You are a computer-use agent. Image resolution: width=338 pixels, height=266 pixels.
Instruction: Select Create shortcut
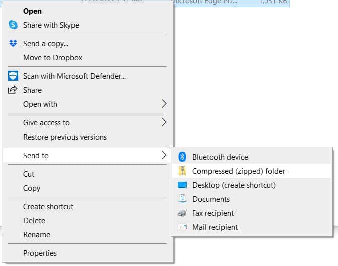pos(88,206)
